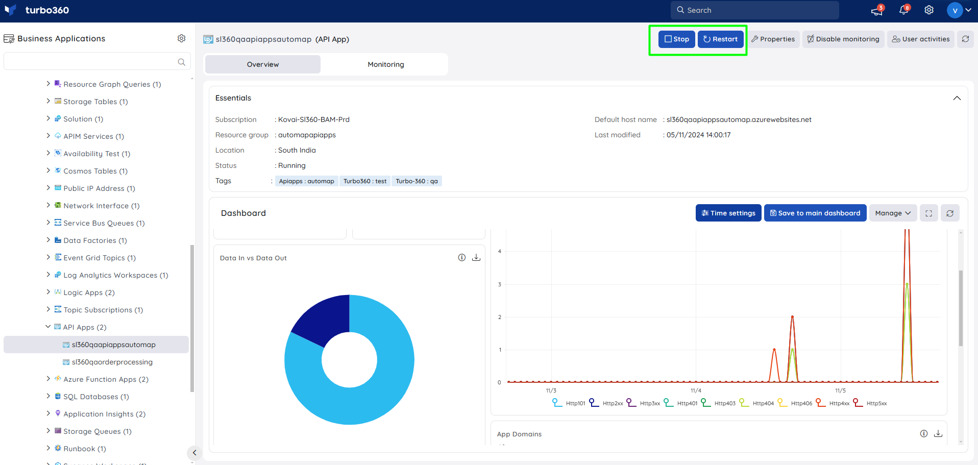This screenshot has width=978, height=465.
Task: Toggle Http403 legend series
Action: 718,403
